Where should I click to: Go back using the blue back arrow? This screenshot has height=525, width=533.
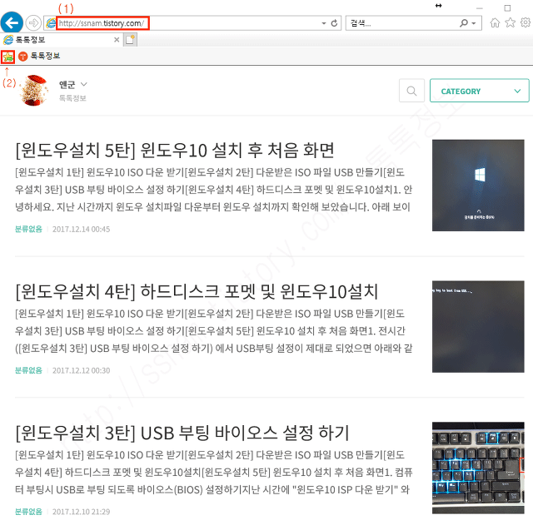point(12,23)
